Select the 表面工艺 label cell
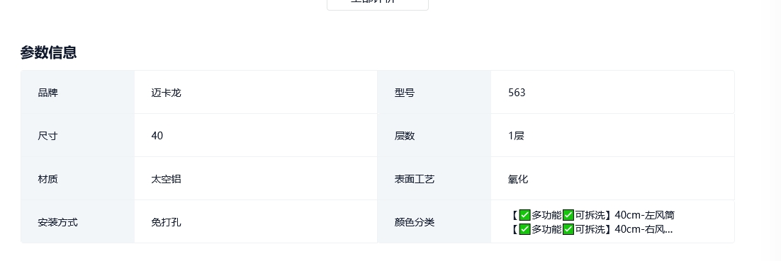 point(434,179)
